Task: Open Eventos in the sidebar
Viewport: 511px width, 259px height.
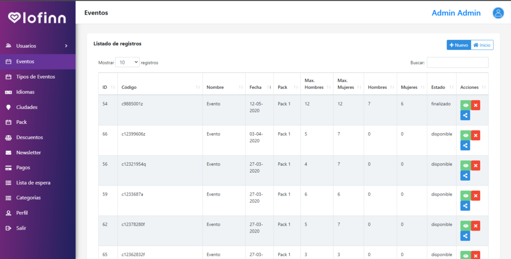Action: tap(38, 61)
